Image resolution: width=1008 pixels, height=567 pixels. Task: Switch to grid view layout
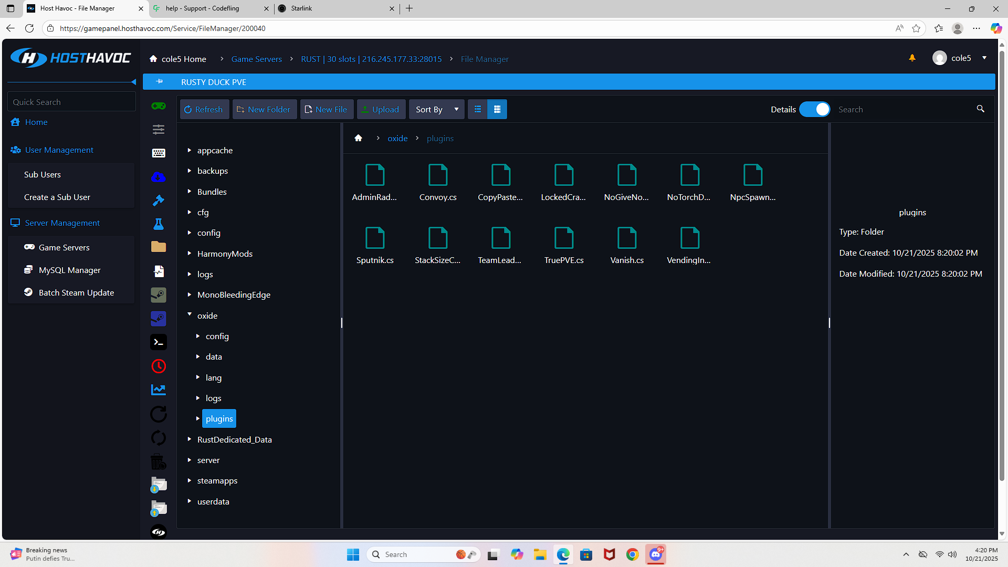tap(497, 109)
